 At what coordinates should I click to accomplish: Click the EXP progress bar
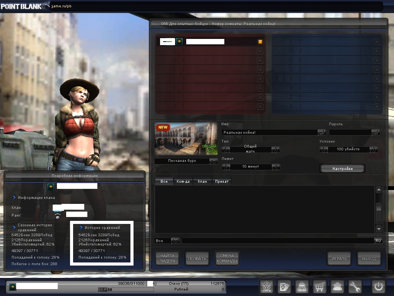tap(126, 290)
